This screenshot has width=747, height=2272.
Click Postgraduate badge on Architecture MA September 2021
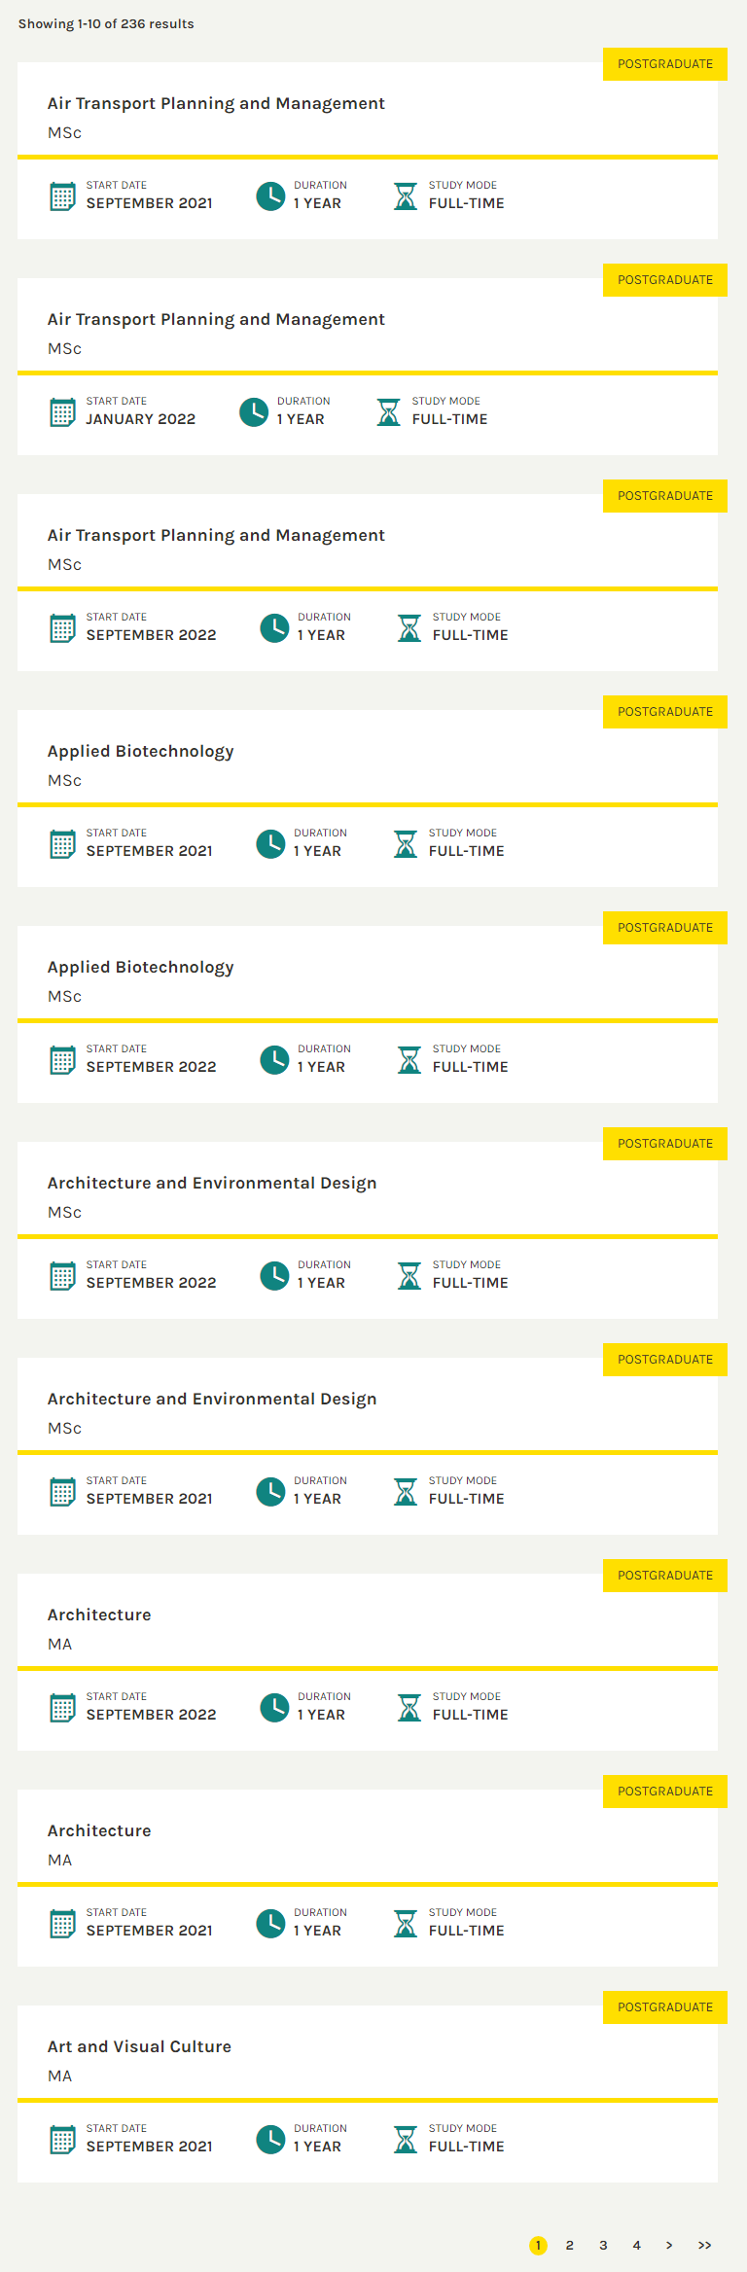[x=665, y=1792]
